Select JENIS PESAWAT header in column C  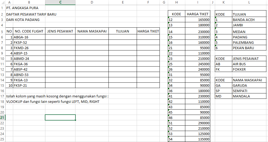pyautogui.click(x=60, y=31)
